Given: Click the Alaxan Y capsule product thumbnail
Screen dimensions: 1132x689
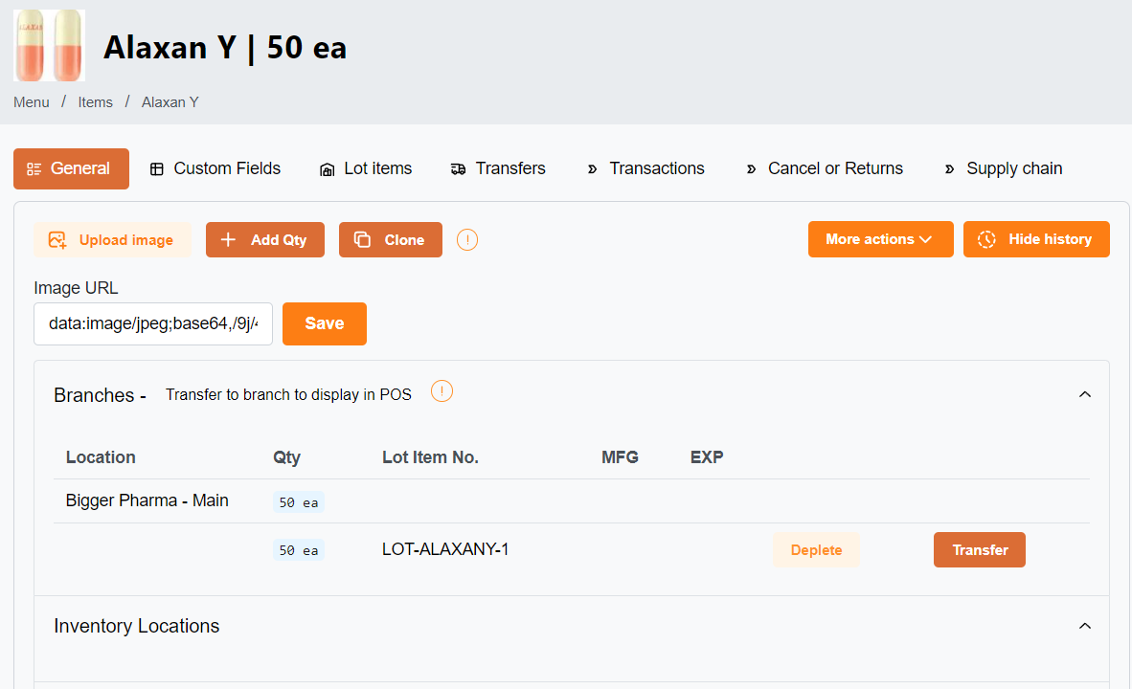Looking at the screenshot, I should tap(49, 45).
